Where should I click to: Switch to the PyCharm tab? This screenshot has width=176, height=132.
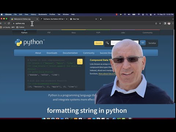[54, 19]
